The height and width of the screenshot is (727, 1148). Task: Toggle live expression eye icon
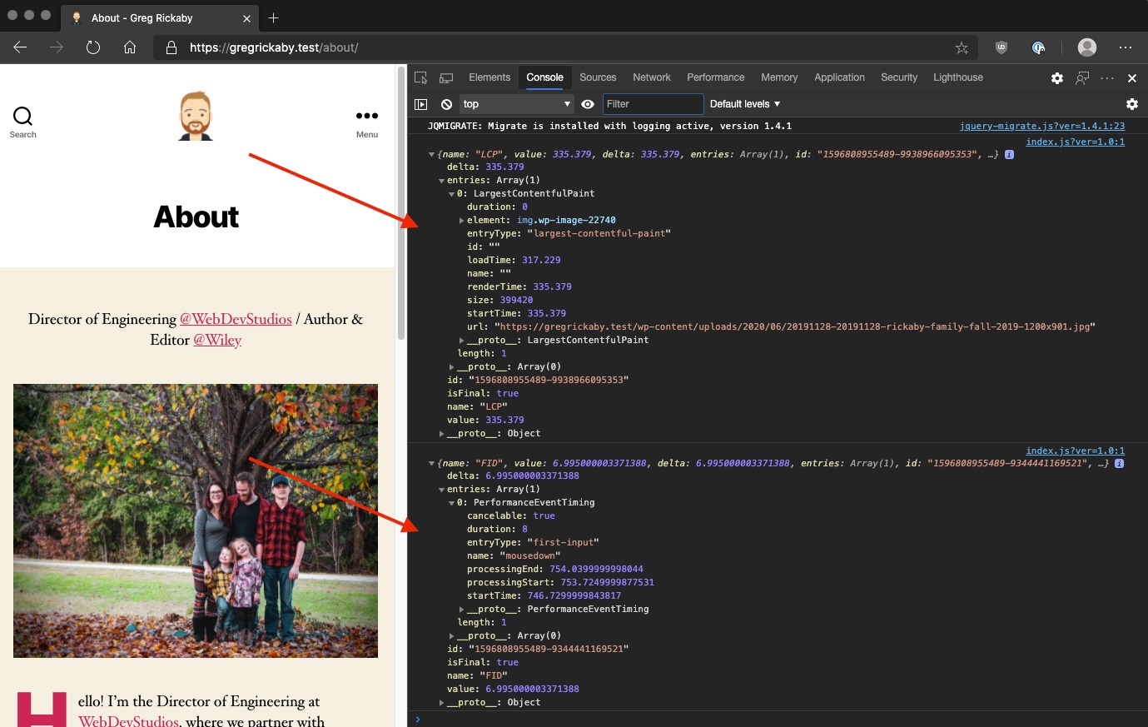click(x=588, y=104)
